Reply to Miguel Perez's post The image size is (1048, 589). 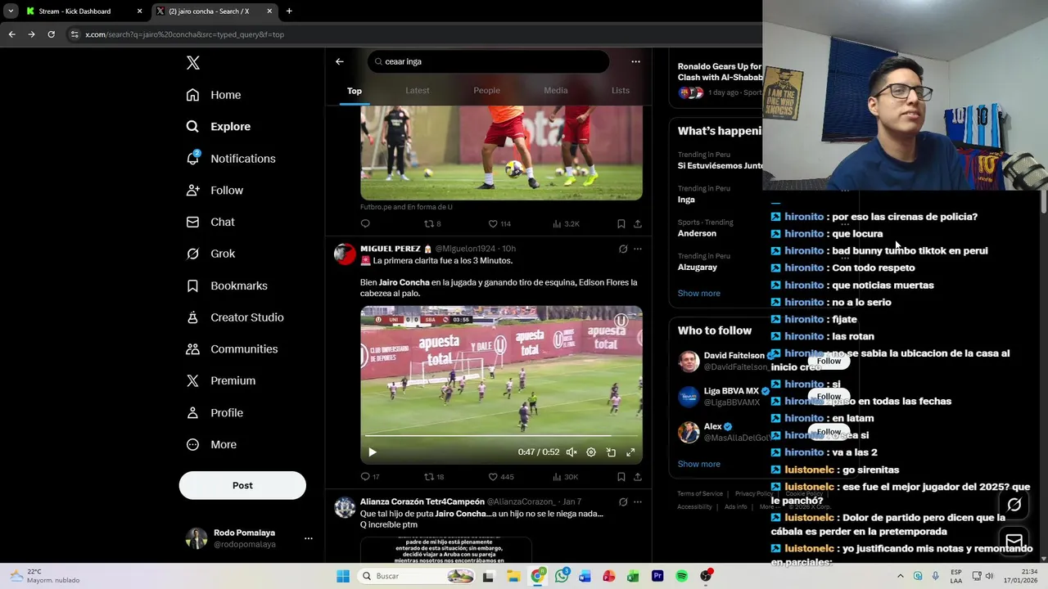tap(365, 476)
